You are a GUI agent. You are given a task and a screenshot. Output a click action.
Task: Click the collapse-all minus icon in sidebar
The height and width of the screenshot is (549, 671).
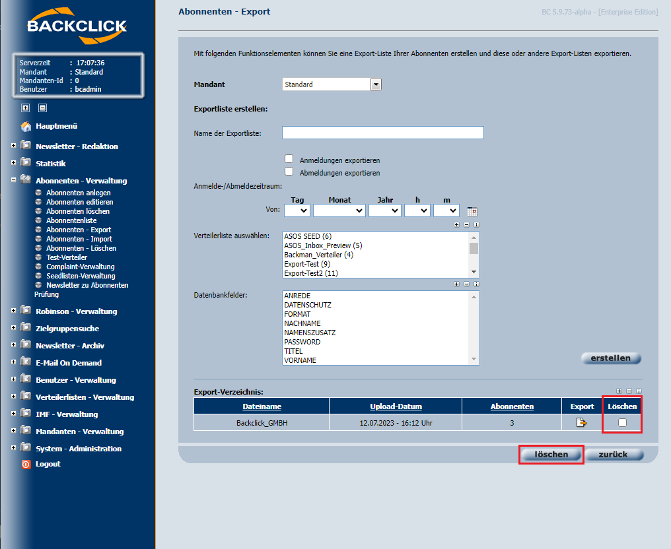(42, 108)
